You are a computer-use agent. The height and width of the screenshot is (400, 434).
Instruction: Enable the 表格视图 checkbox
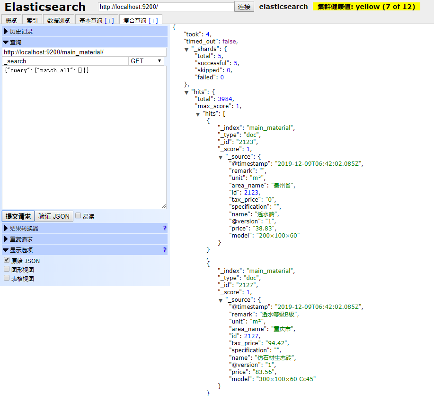click(x=7, y=278)
